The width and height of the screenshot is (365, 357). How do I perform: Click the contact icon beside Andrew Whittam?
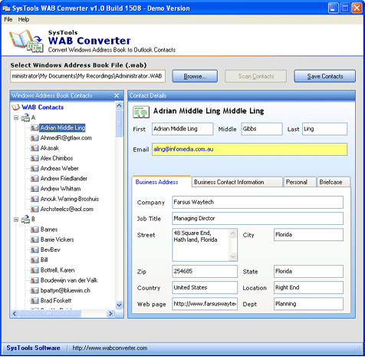coord(35,189)
